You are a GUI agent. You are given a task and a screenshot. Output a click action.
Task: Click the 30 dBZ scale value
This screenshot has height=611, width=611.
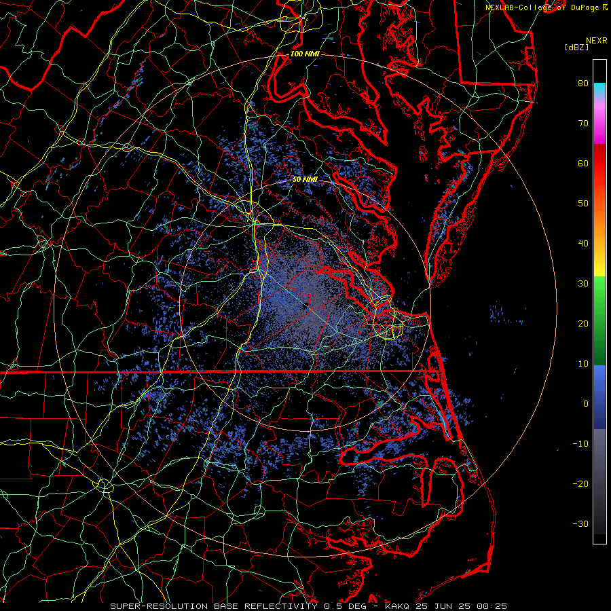point(583,284)
